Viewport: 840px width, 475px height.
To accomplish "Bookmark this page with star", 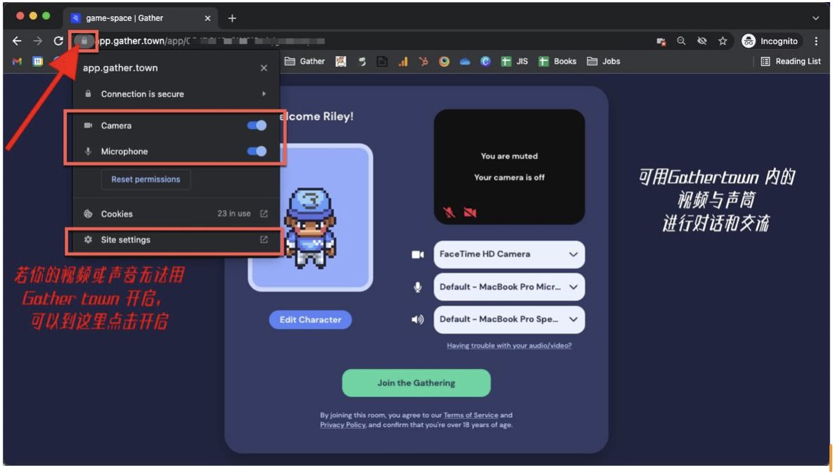I will (723, 41).
